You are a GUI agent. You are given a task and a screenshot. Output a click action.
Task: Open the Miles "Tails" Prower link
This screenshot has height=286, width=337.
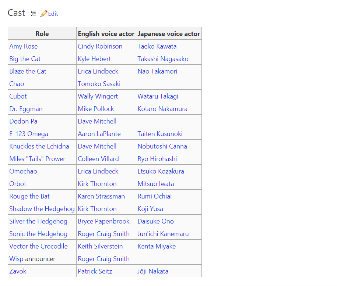37,159
